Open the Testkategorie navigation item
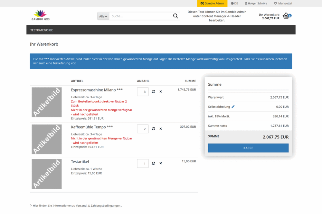This screenshot has width=322, height=214. click(x=42, y=30)
